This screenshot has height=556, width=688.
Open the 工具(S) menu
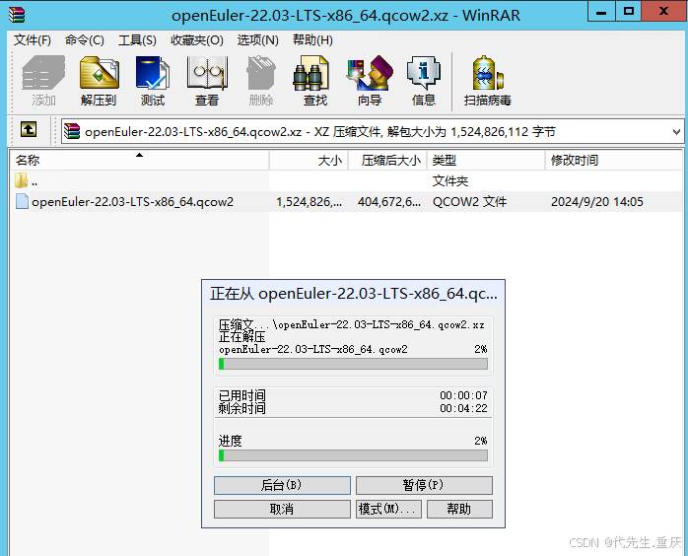pos(137,40)
